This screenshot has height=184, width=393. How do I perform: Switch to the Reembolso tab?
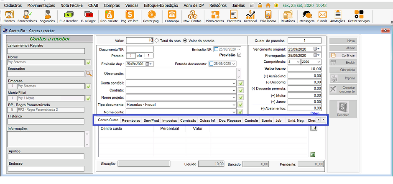tap(131, 120)
